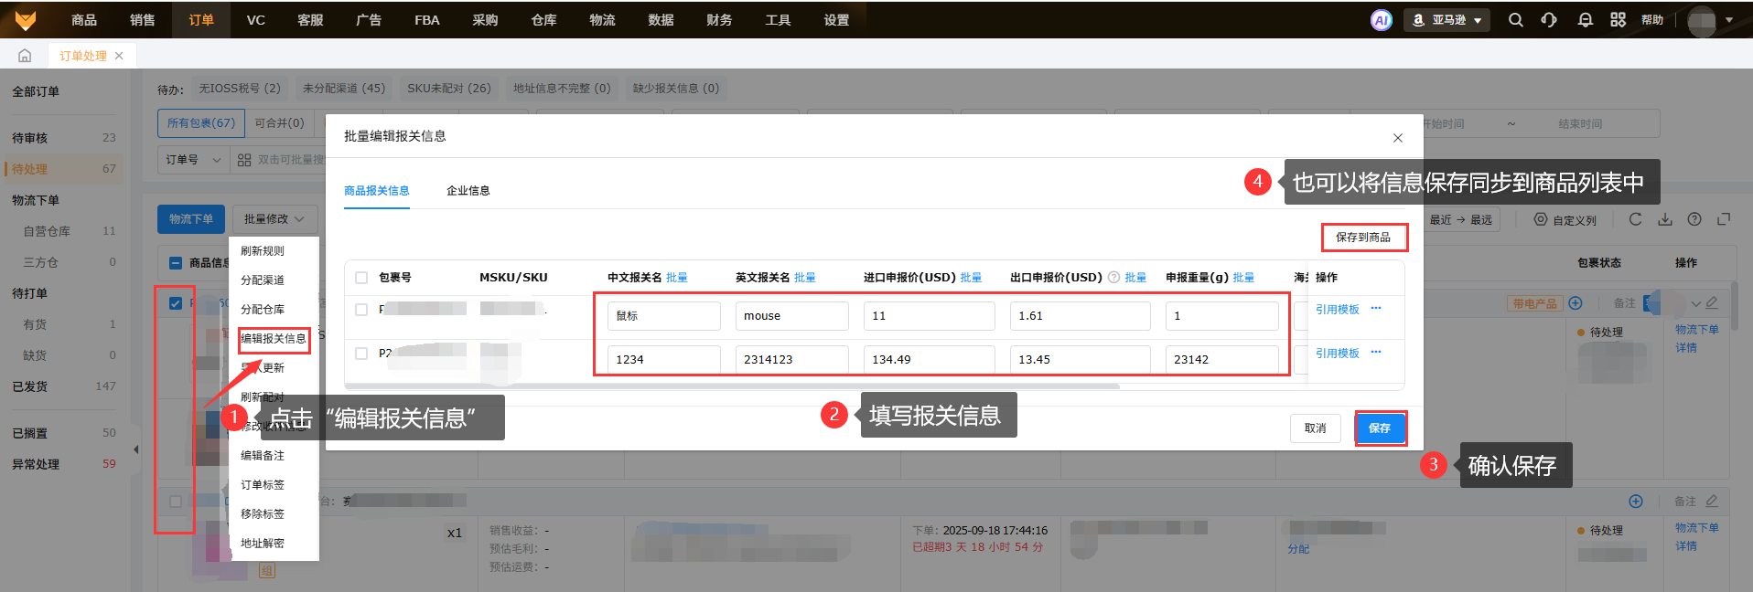Switch to the 企业信息 tab

468,191
